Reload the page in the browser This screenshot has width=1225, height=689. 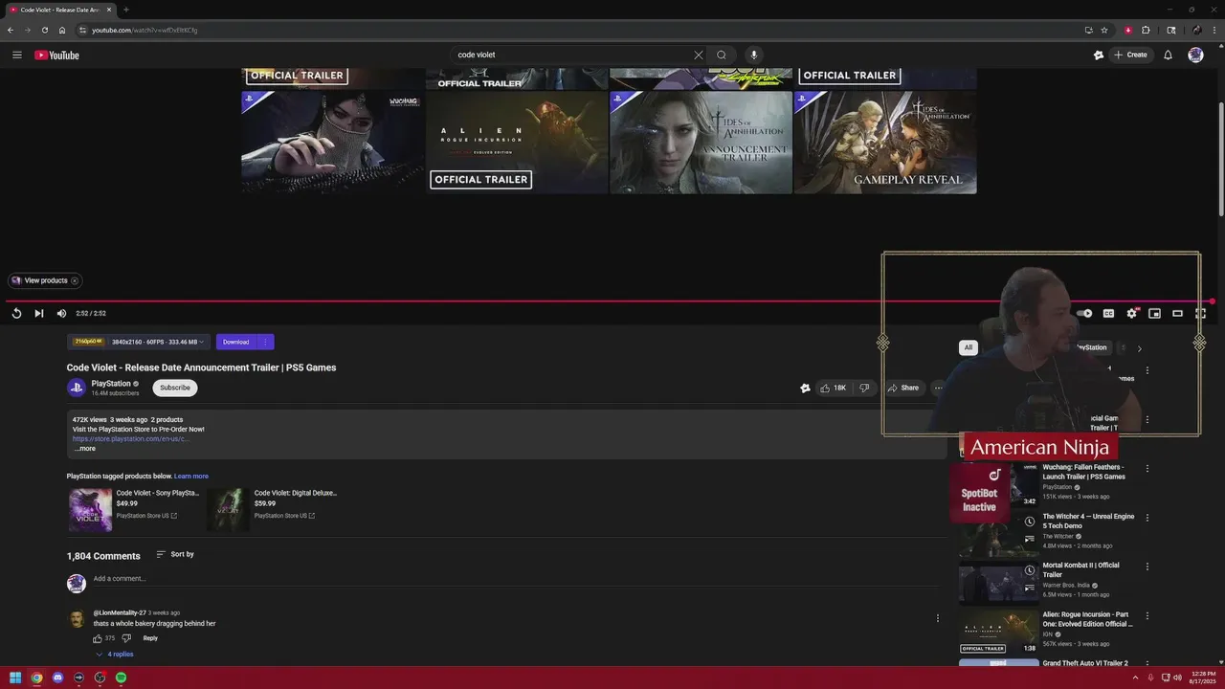pos(44,30)
